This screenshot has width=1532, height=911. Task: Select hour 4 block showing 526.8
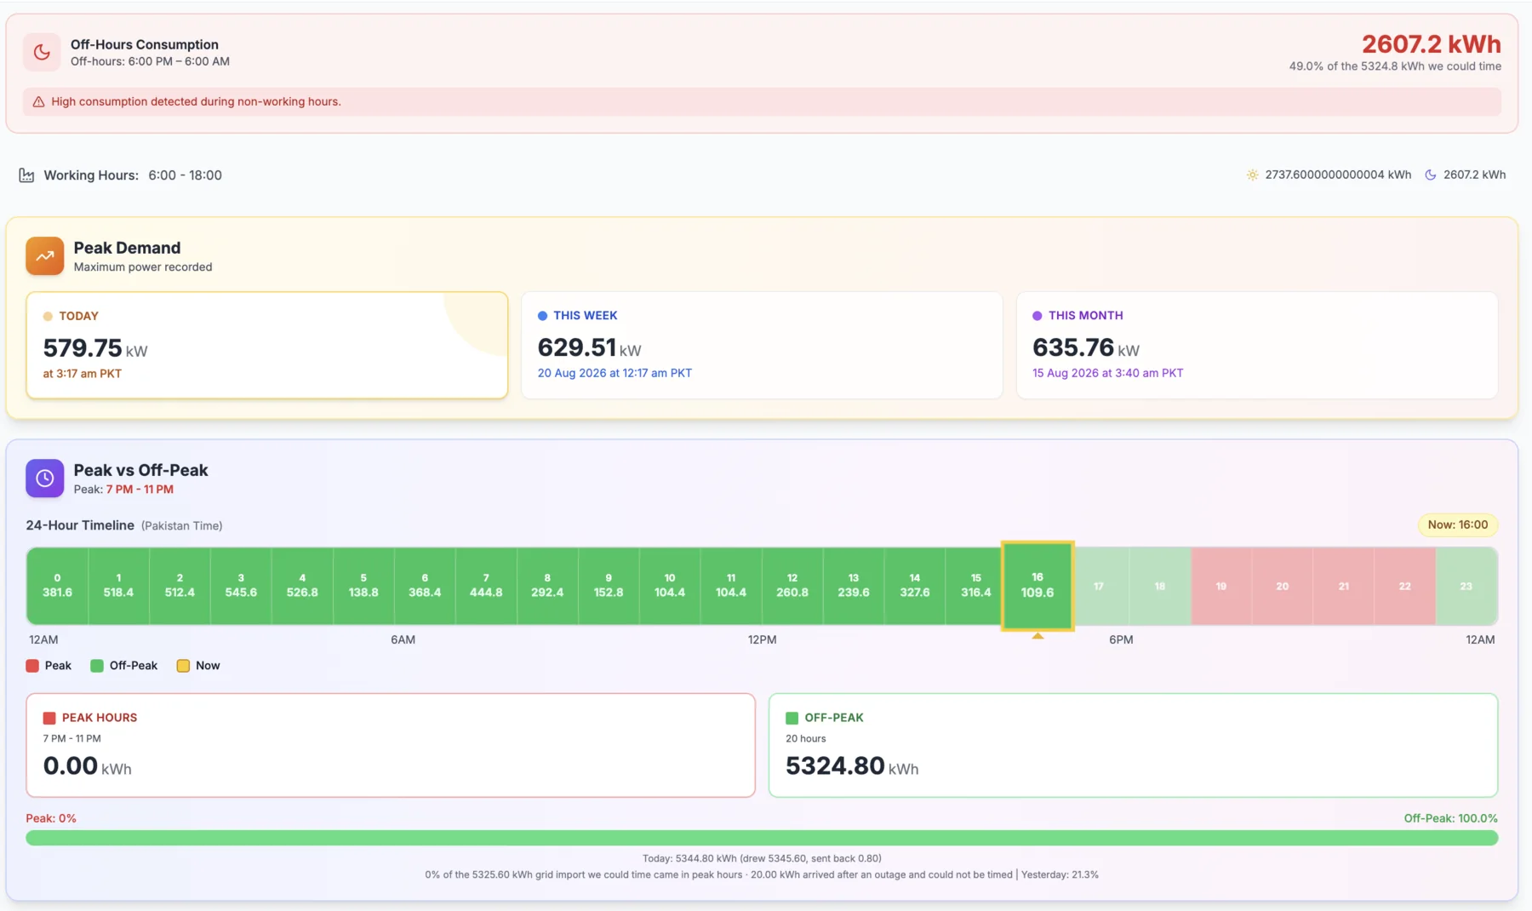[302, 586]
